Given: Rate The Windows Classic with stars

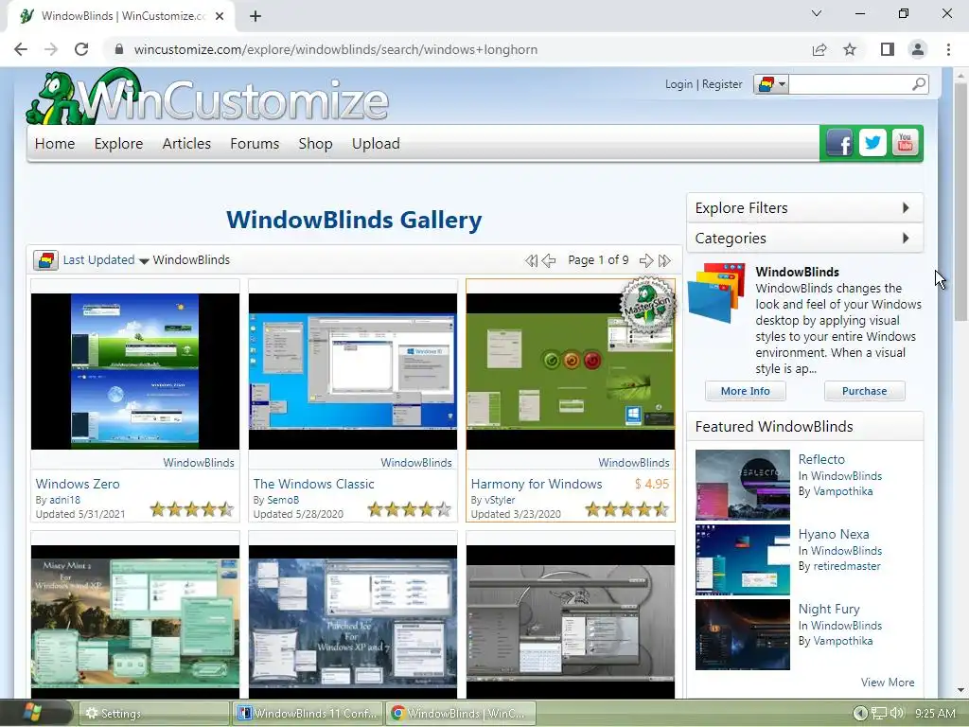Looking at the screenshot, I should [x=409, y=509].
